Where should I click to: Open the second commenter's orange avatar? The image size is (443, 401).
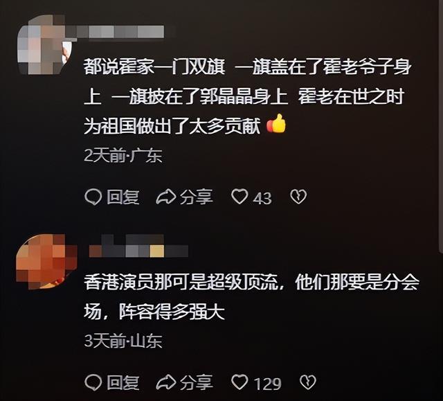46,261
